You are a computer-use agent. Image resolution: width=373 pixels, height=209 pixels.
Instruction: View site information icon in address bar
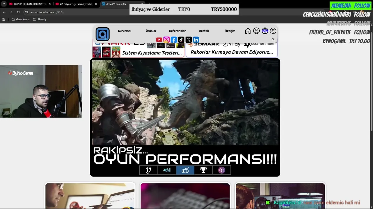point(27,12)
